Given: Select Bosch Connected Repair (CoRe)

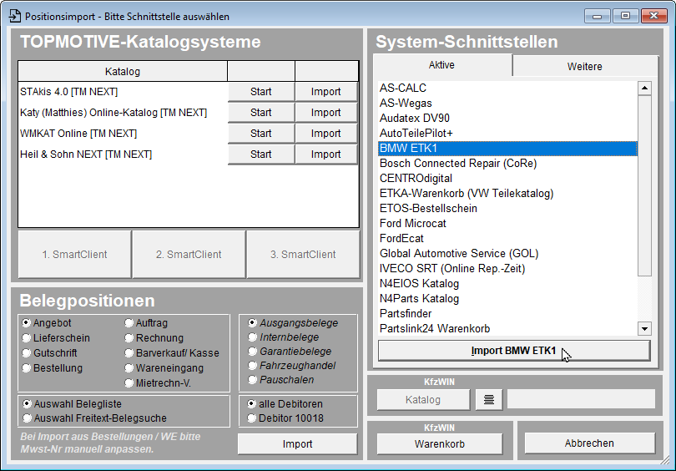Looking at the screenshot, I should 507,164.
